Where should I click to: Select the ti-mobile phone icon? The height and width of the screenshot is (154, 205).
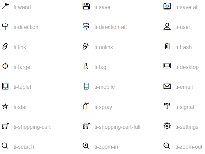(86, 86)
